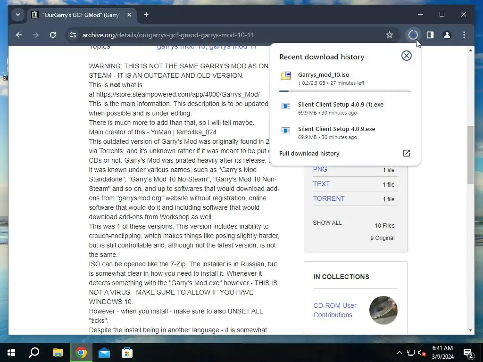Select the OurGarry's GCF GMod tab
483x362 pixels.
[x=82, y=15]
